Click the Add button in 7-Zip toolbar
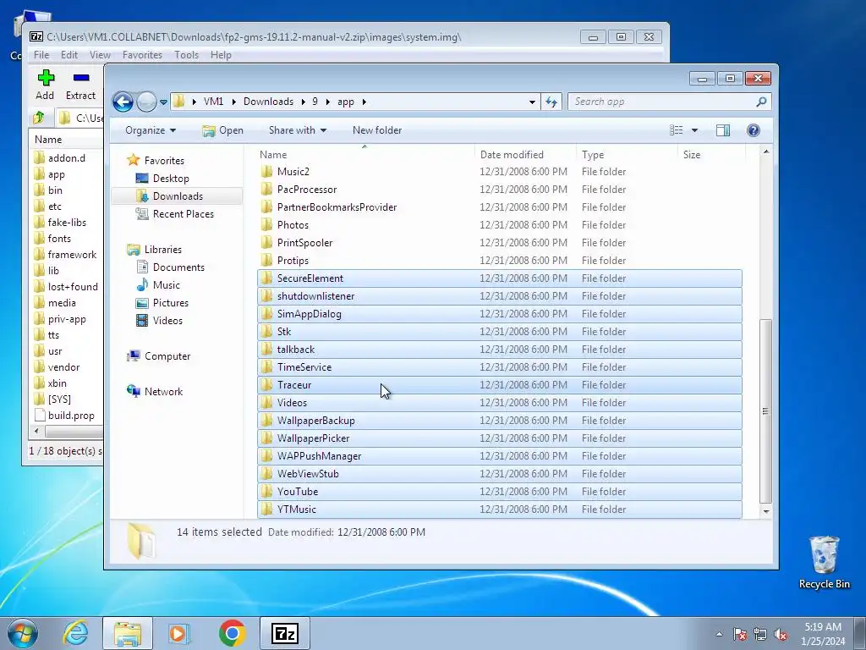This screenshot has height=650, width=866. click(x=46, y=85)
